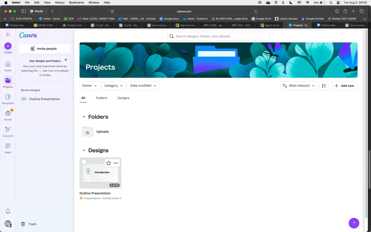
Task: Open Templates in Canva sidebar
Action: pyautogui.click(x=8, y=99)
